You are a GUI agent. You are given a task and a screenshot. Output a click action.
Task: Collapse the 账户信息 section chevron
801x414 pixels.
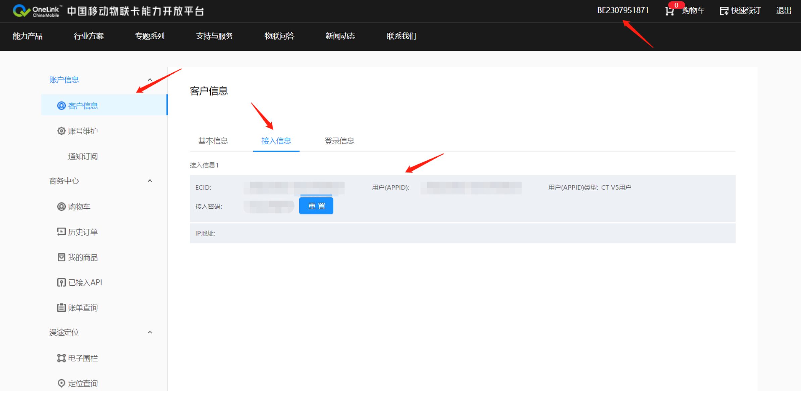[150, 80]
